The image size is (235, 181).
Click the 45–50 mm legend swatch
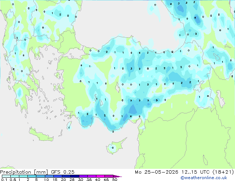pyautogui.click(x=109, y=176)
